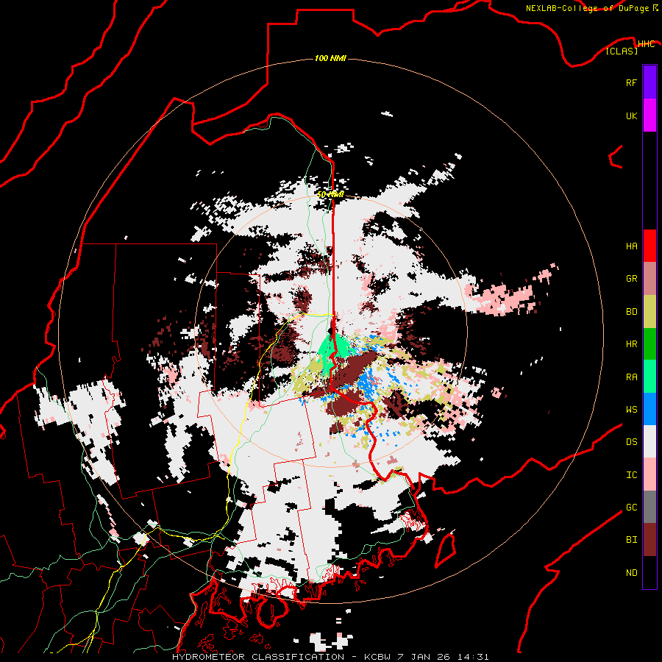
Task: Click the '50 NMI' range ring label
Action: 330,195
